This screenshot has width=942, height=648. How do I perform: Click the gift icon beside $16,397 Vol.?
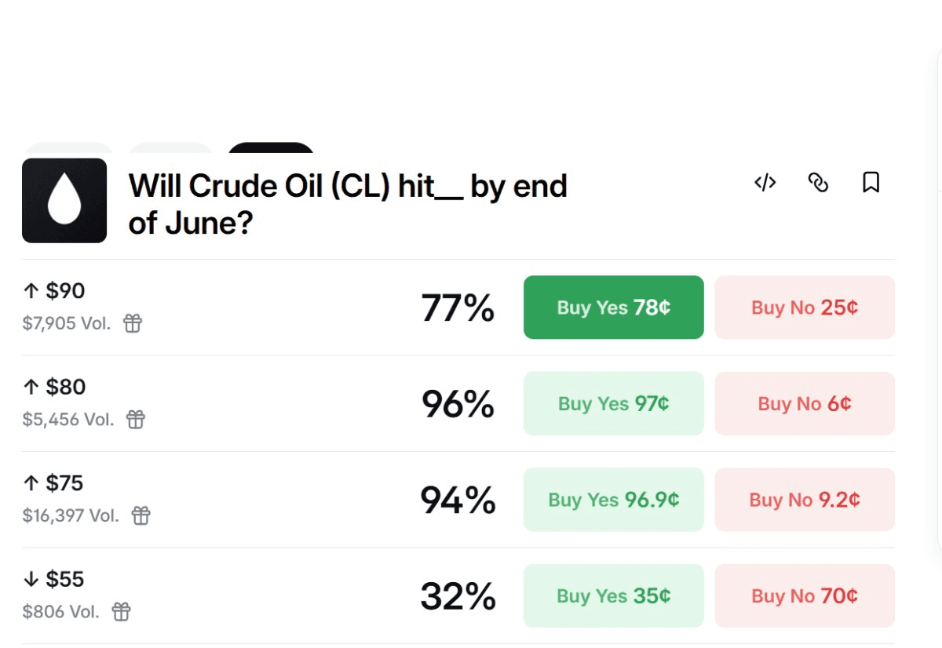141,515
